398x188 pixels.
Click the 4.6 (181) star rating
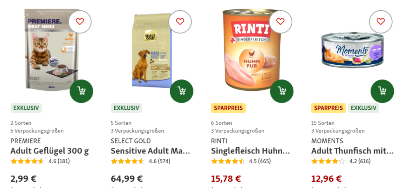coord(40,161)
